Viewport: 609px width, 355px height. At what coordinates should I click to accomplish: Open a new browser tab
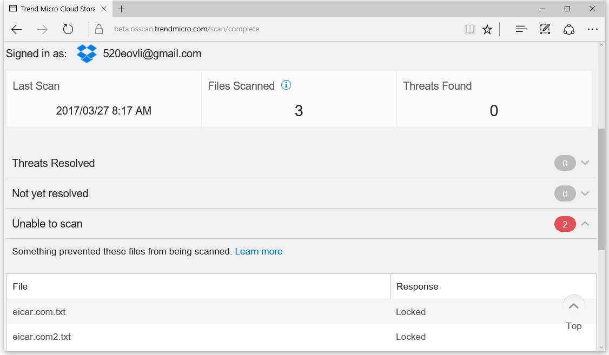[122, 9]
